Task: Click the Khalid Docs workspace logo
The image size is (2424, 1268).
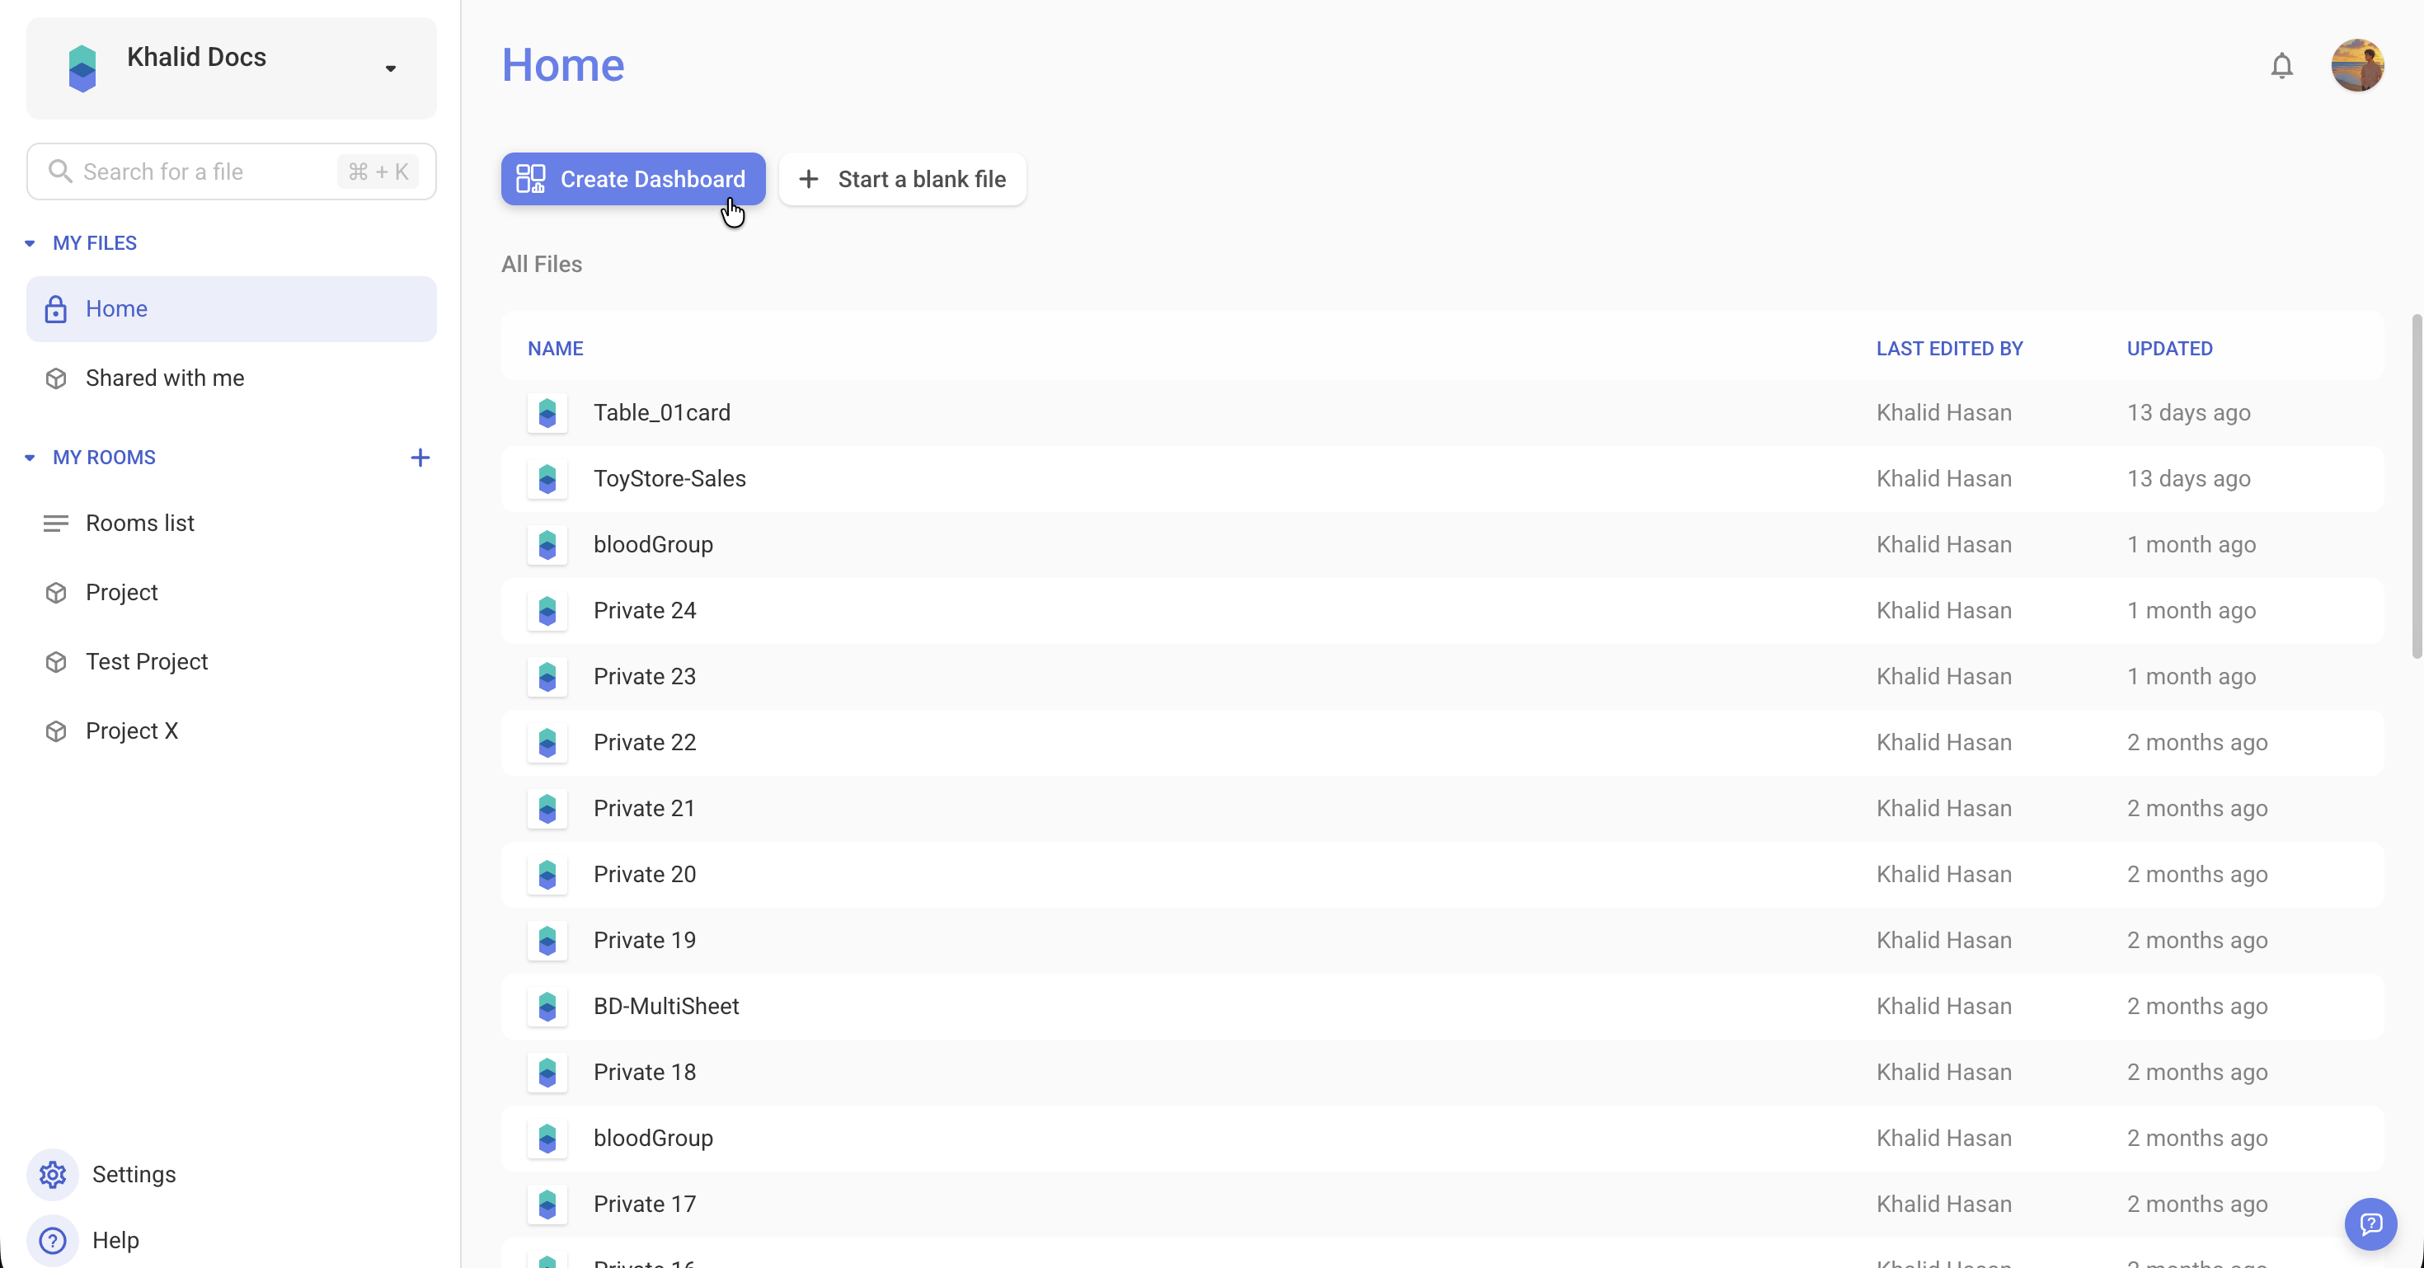Action: [82, 67]
